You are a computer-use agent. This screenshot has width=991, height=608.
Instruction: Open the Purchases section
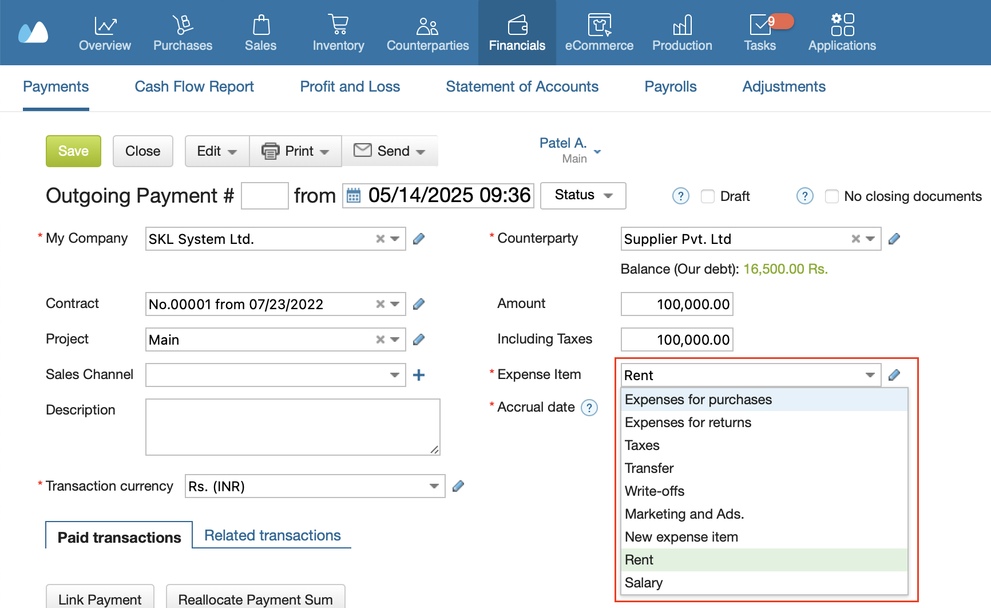click(x=183, y=33)
